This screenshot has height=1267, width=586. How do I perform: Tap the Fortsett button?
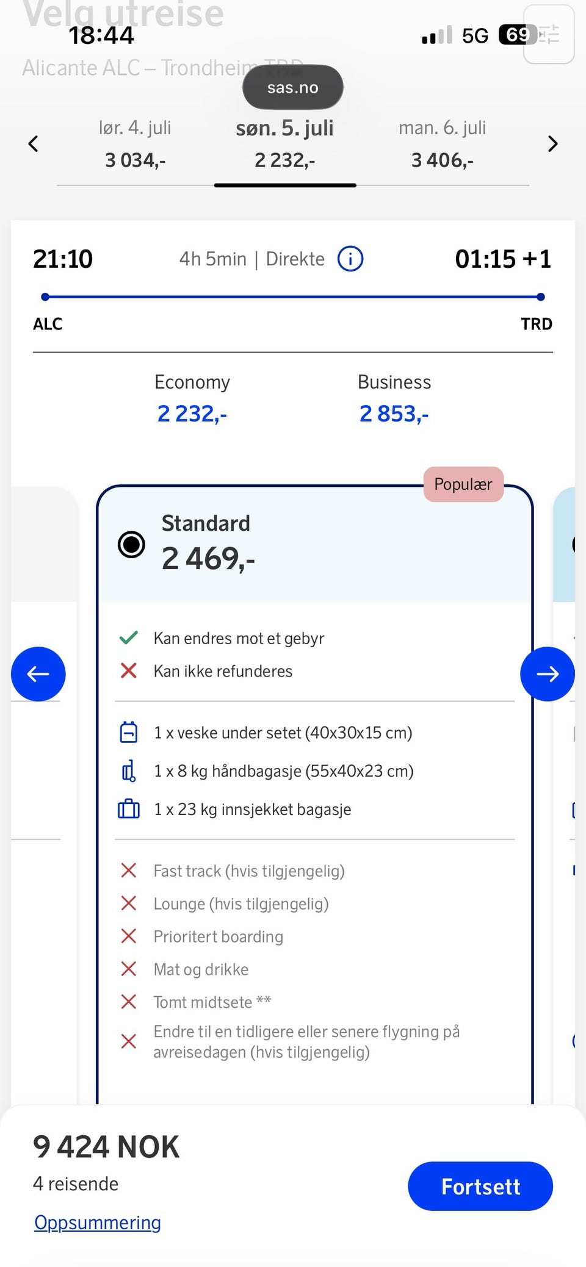[480, 1186]
